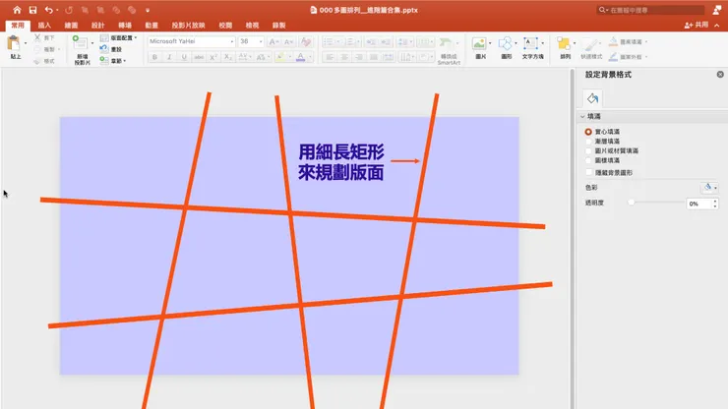
Task: Apply subscript formatting
Action: [227, 57]
